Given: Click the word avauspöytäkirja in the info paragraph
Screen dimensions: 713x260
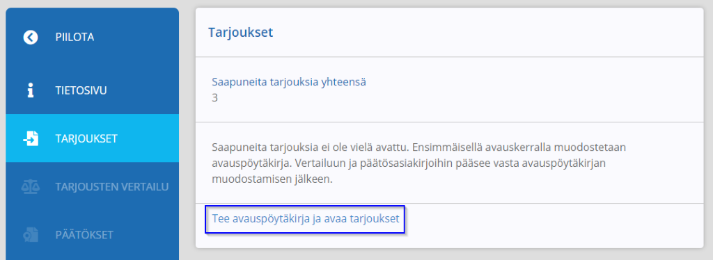Looking at the screenshot, I should point(242,163).
